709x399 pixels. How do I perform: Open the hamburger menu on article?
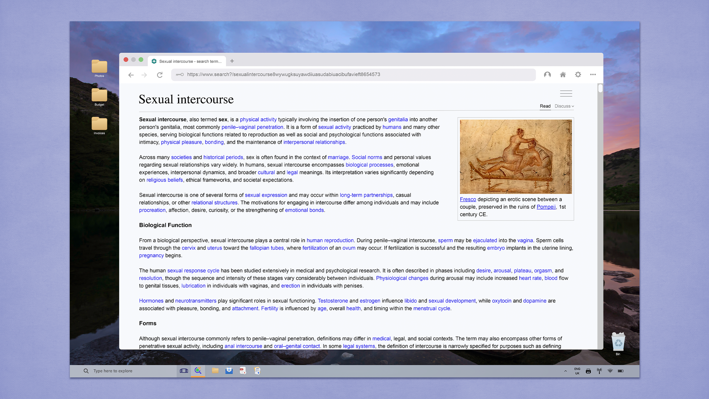point(566,94)
